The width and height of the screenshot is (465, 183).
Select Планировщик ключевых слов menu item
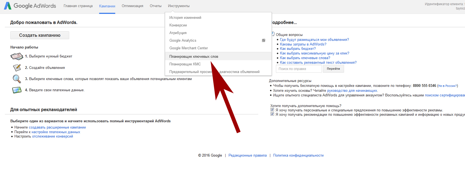[x=218, y=56]
